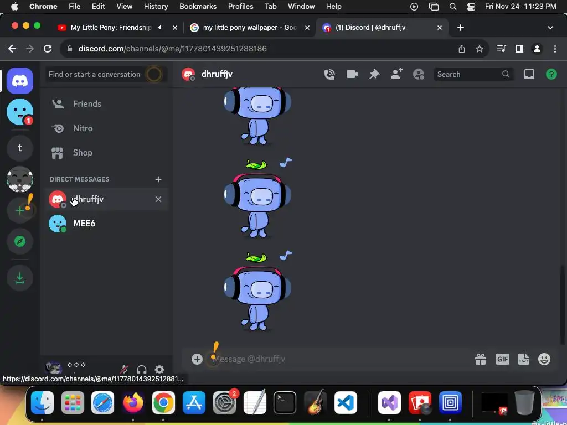Open Discord home direct messages icon
This screenshot has height=425, width=567.
pyautogui.click(x=20, y=81)
